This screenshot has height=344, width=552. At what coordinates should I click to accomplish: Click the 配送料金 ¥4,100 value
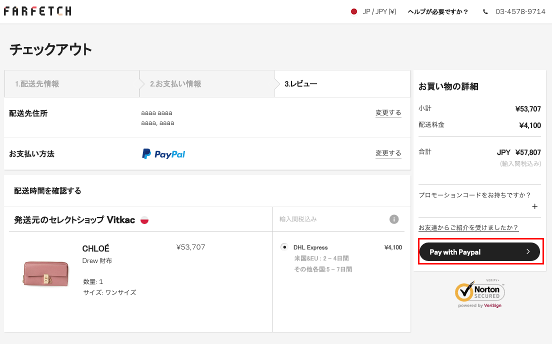pyautogui.click(x=530, y=125)
